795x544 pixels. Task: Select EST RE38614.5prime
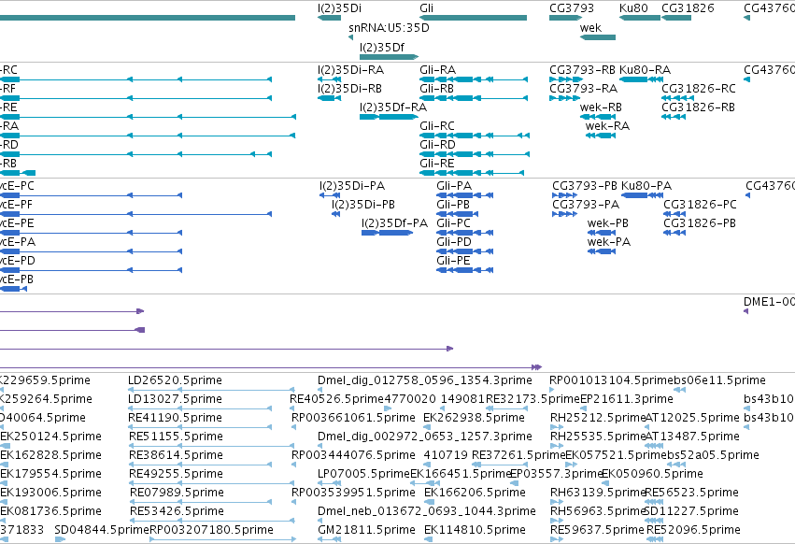click(x=176, y=454)
